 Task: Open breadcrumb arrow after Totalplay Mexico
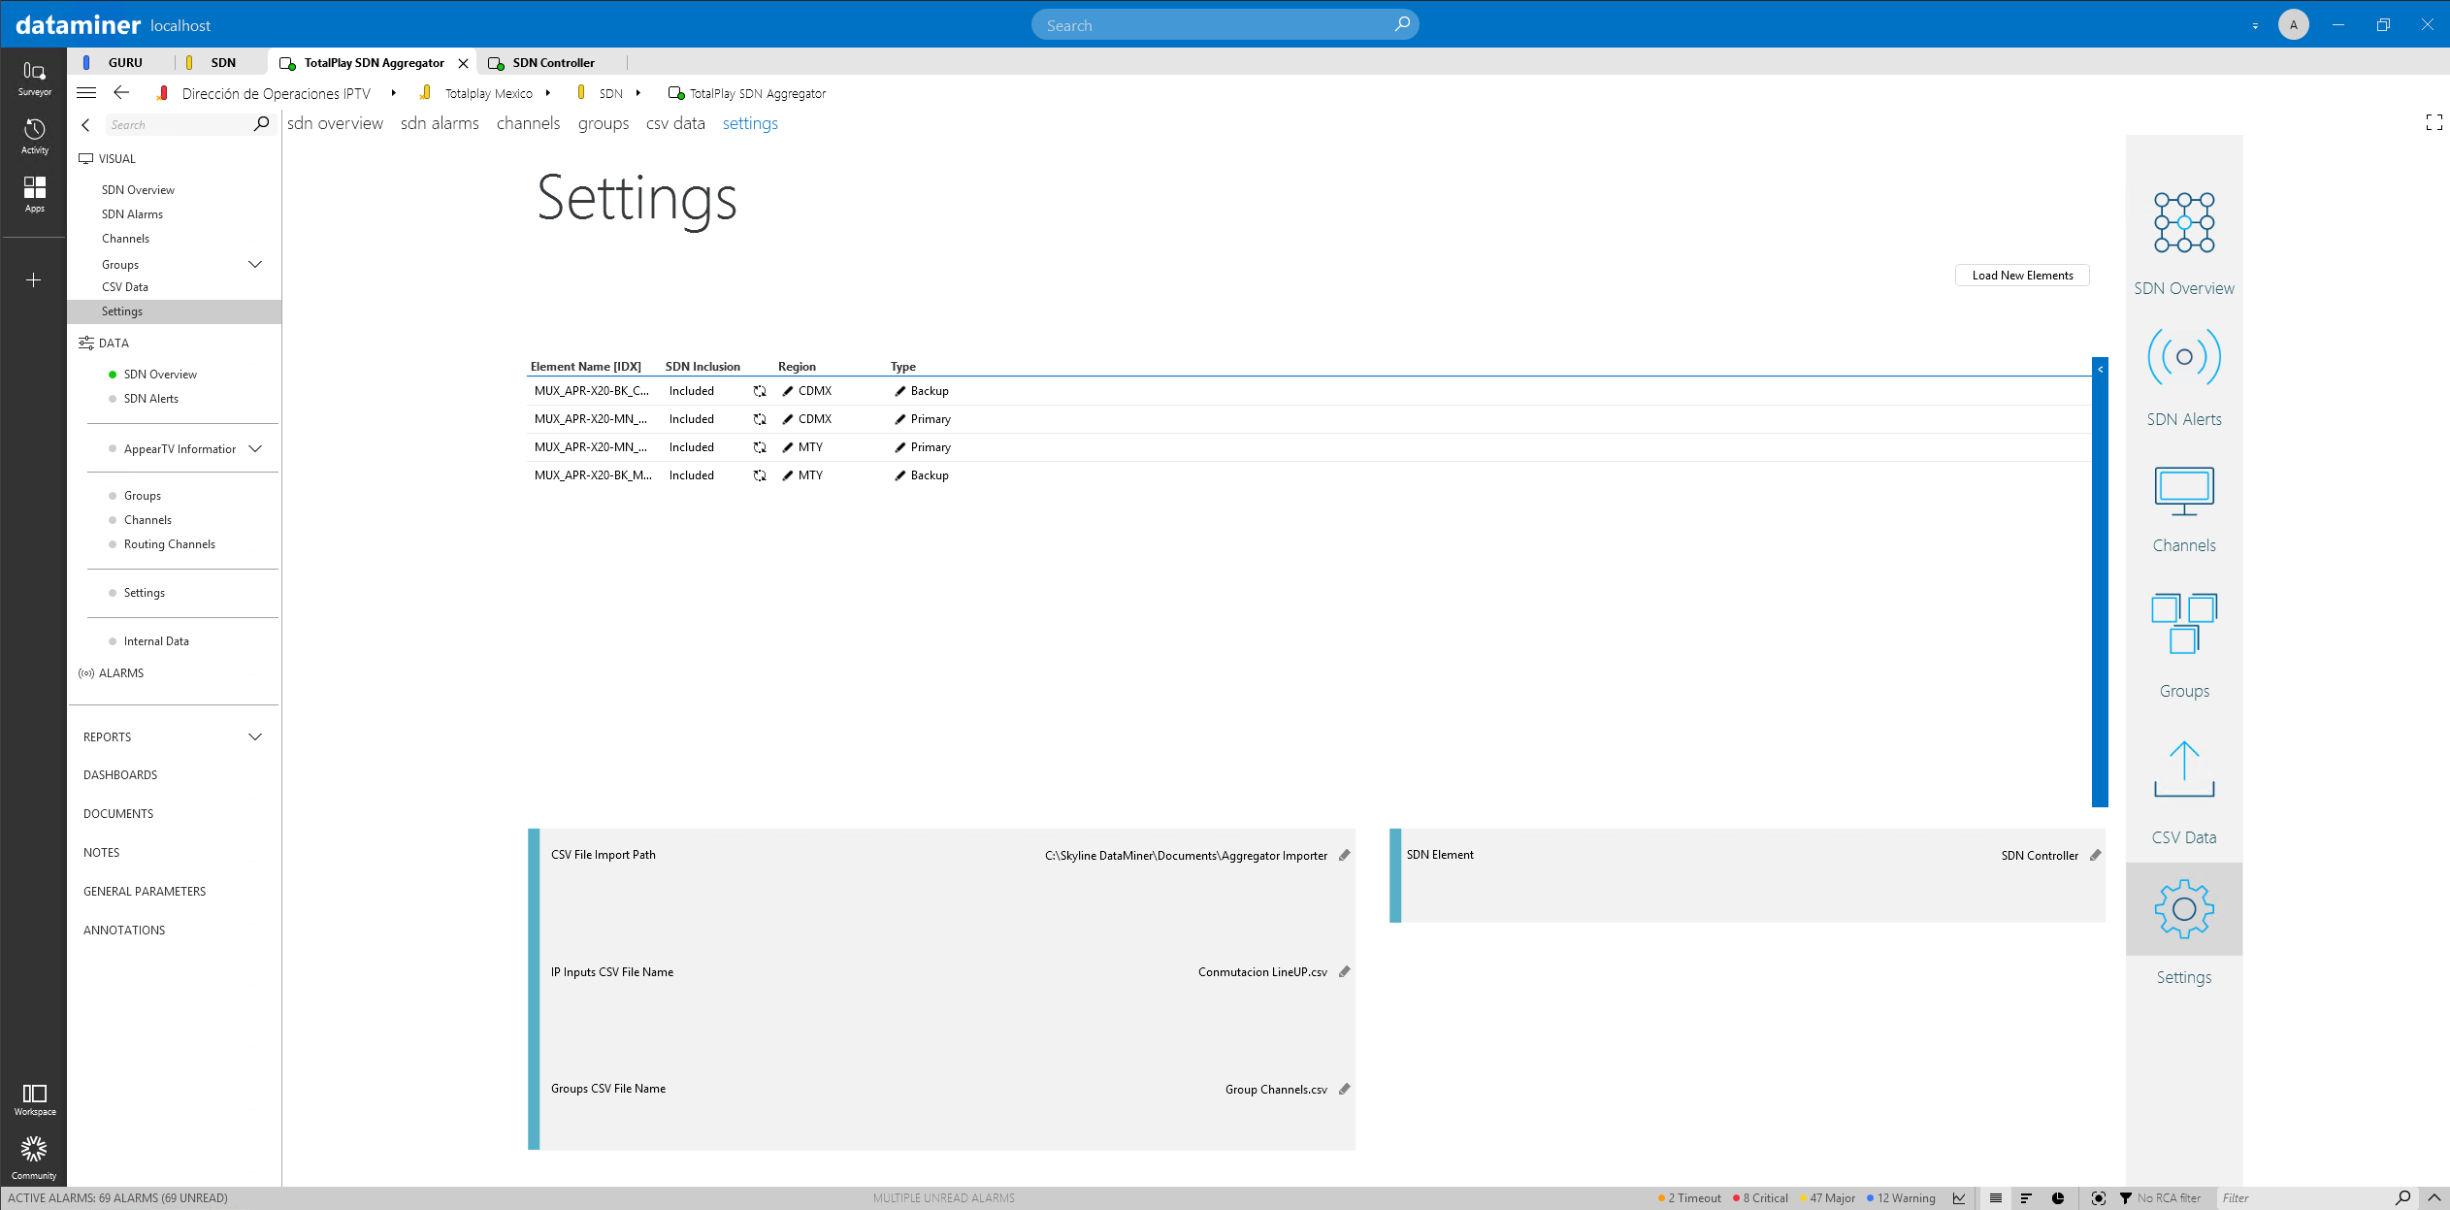pos(548,93)
